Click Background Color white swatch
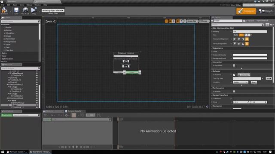Viewport: 275px width, 154px height. point(250,58)
